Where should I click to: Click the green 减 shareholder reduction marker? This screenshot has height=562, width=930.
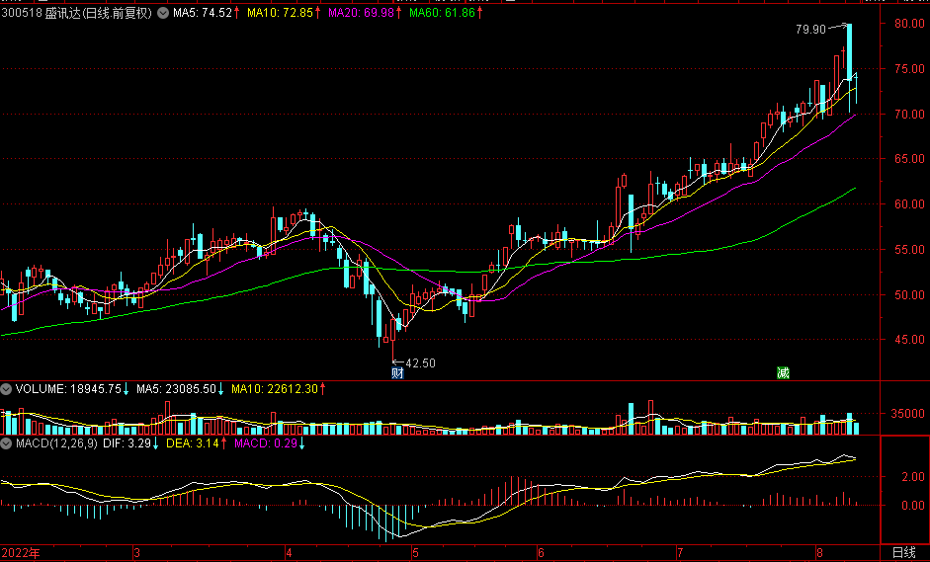click(x=783, y=373)
